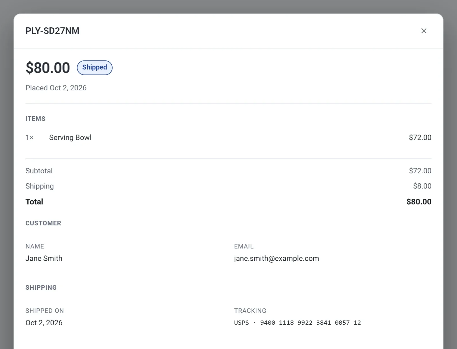Close the order details dialog

(x=424, y=31)
